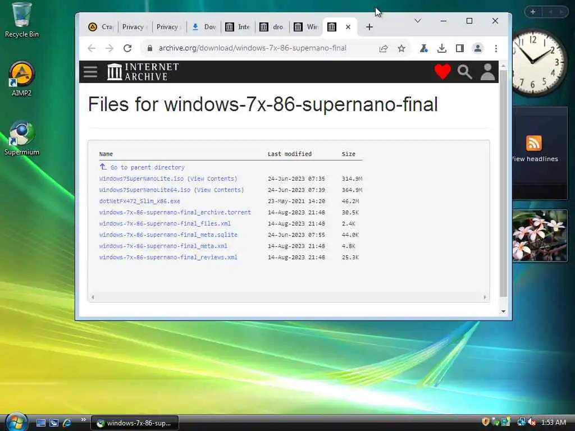The image size is (575, 431).
Task: Open the final_meta.sqlite link
Action: click(168, 235)
